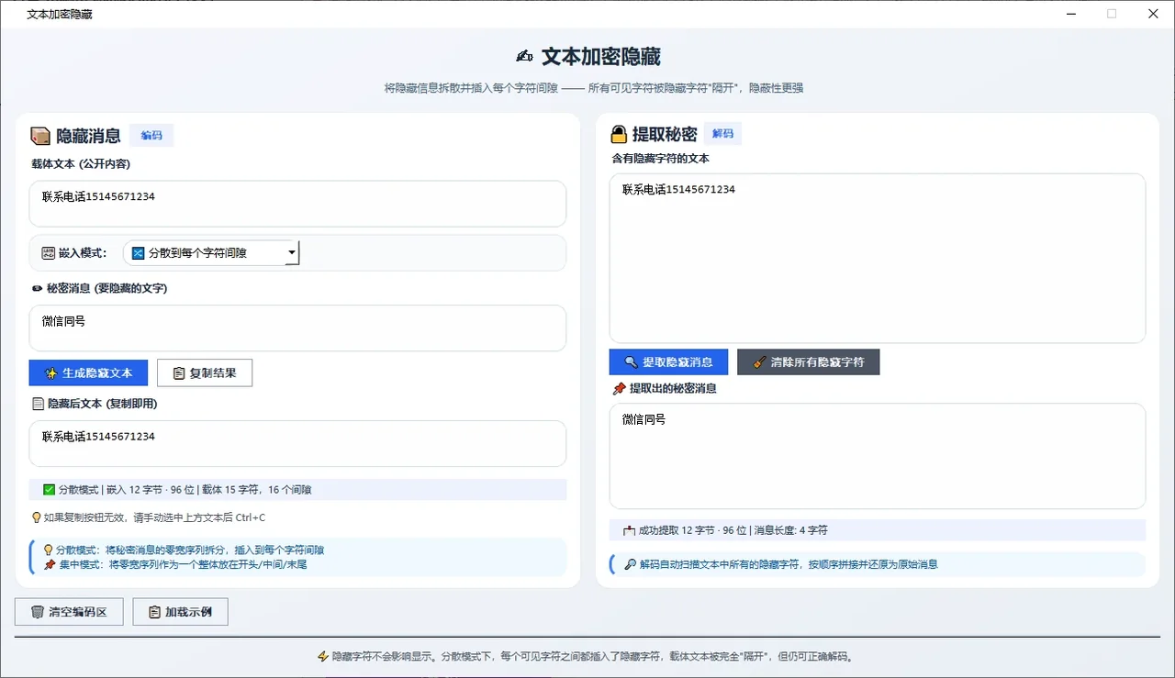Click the 分散模式 description line

pyautogui.click(x=191, y=550)
